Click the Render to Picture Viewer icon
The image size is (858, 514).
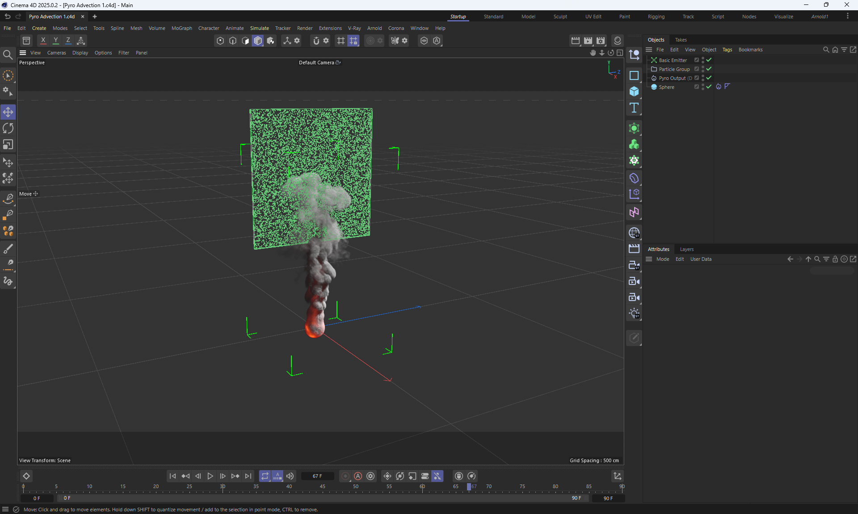point(588,41)
